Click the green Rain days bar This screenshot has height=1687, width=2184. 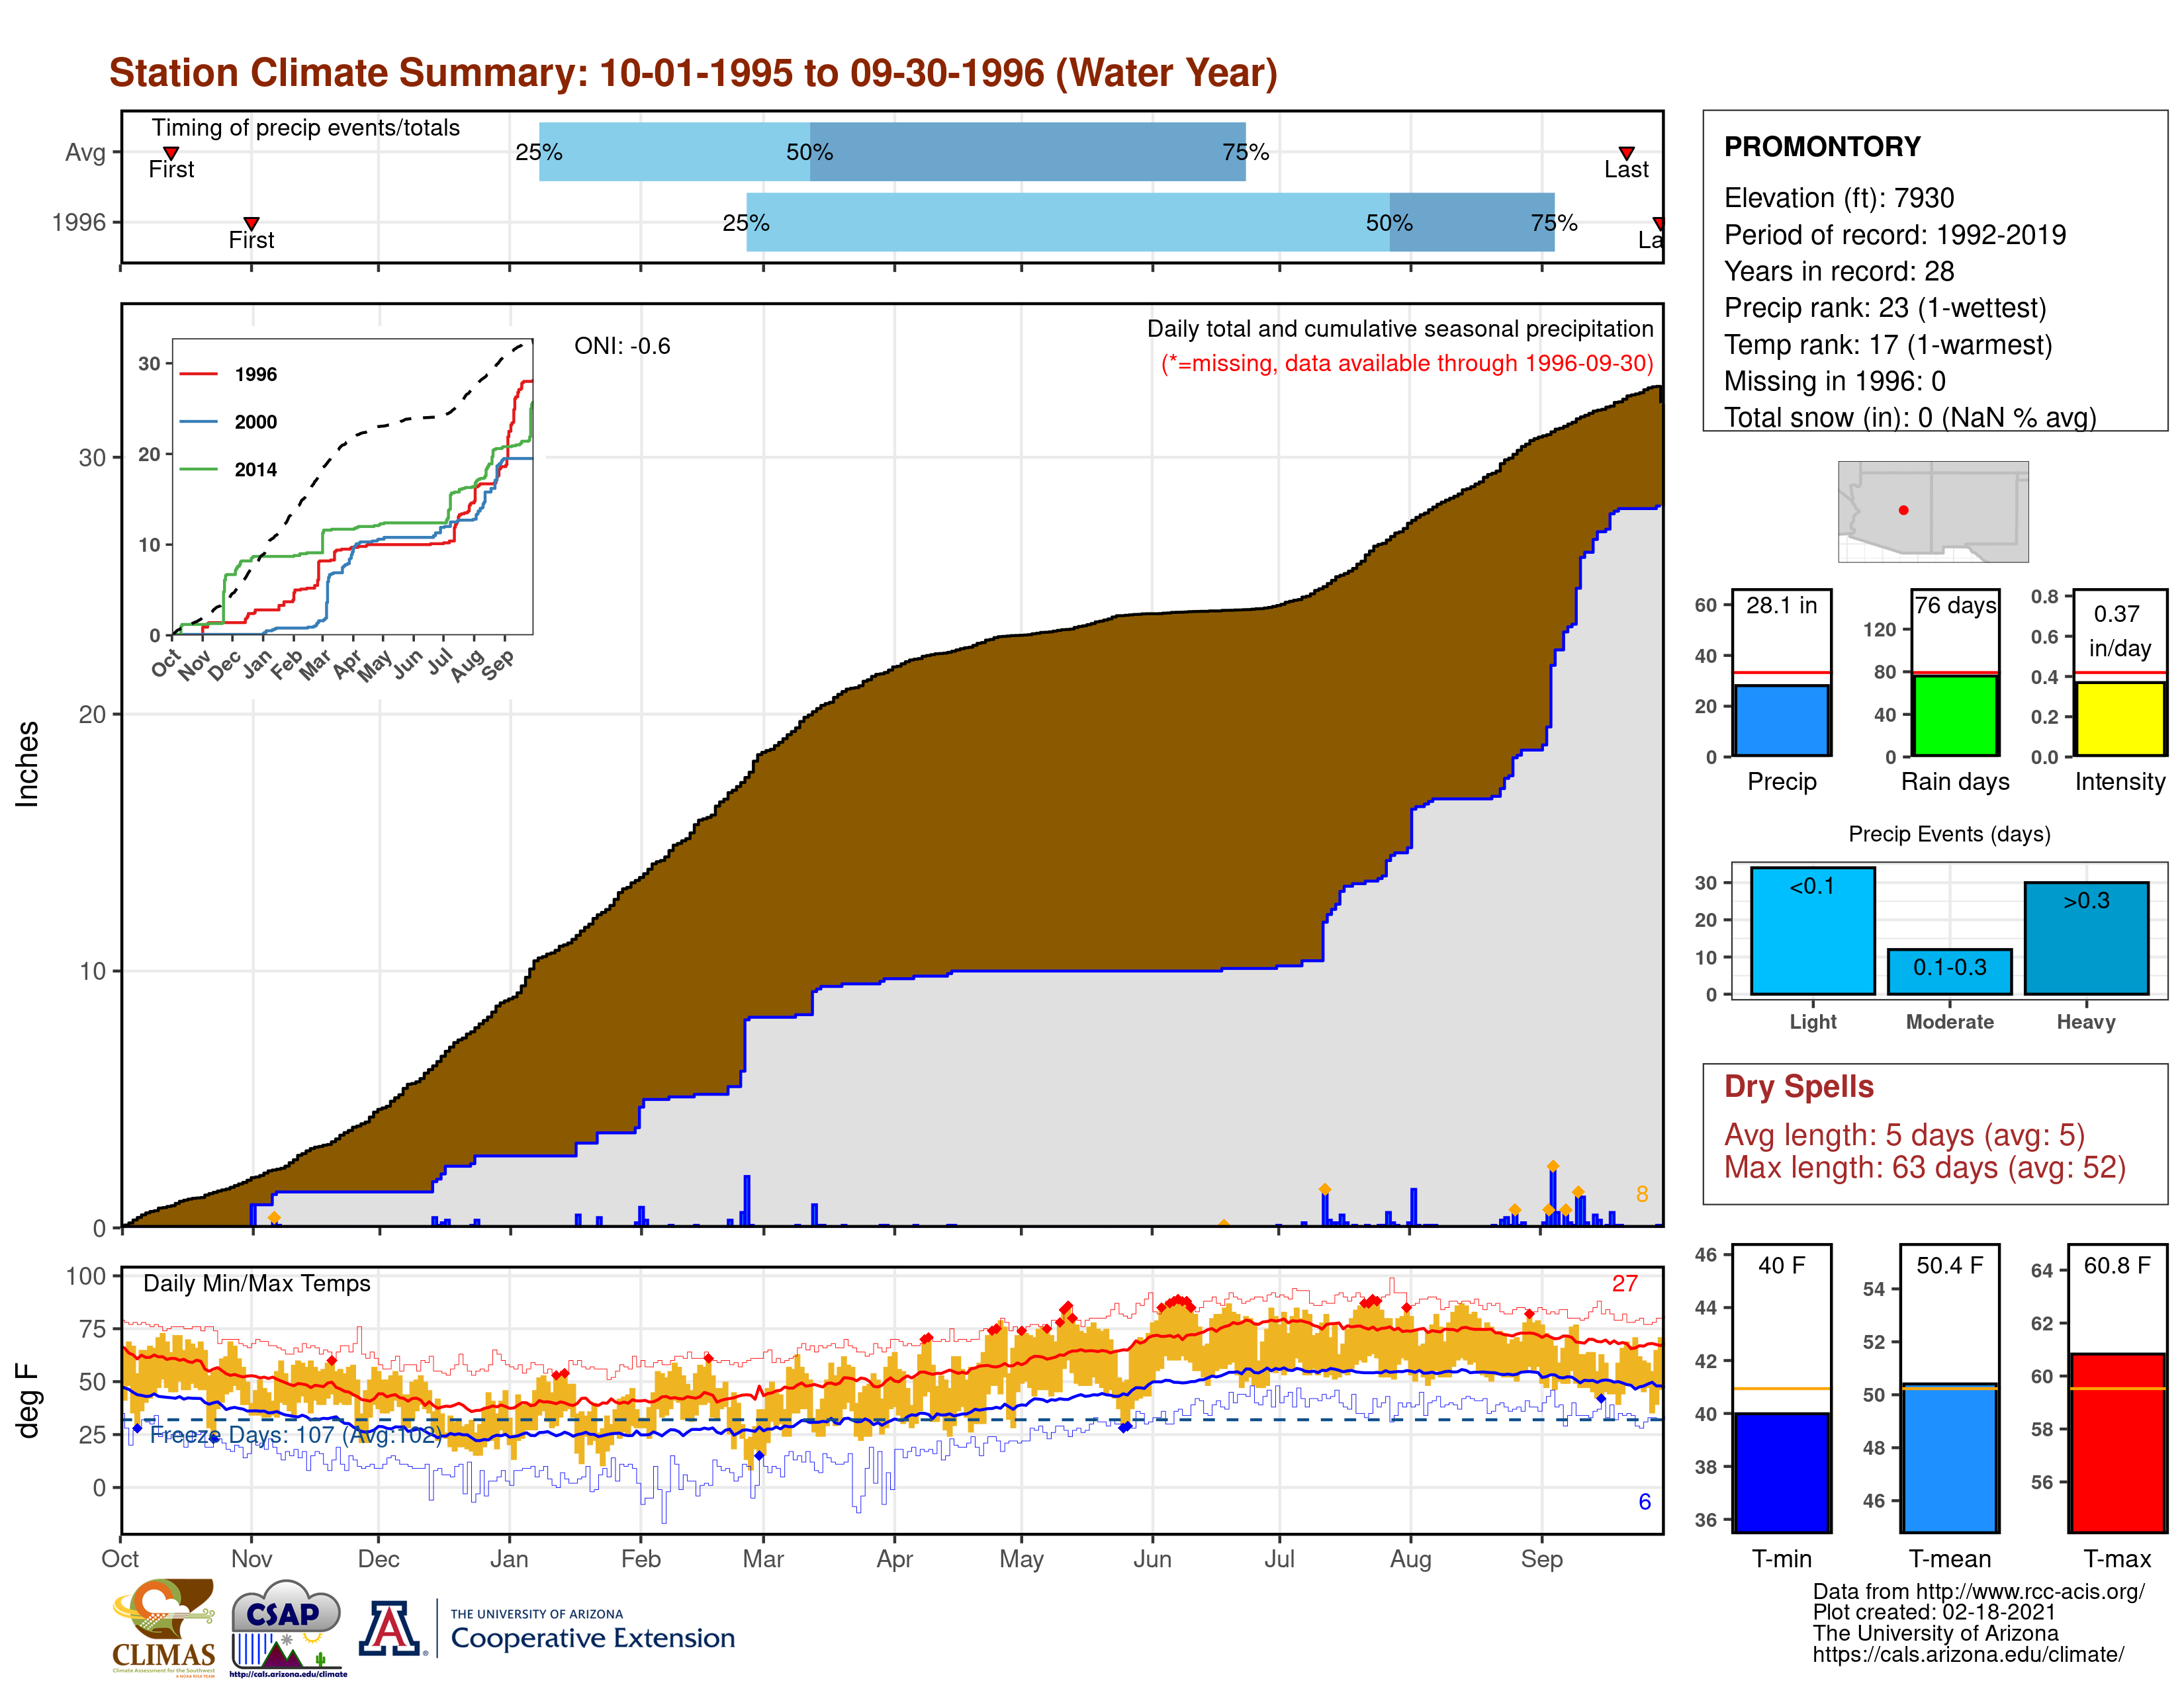click(1955, 716)
